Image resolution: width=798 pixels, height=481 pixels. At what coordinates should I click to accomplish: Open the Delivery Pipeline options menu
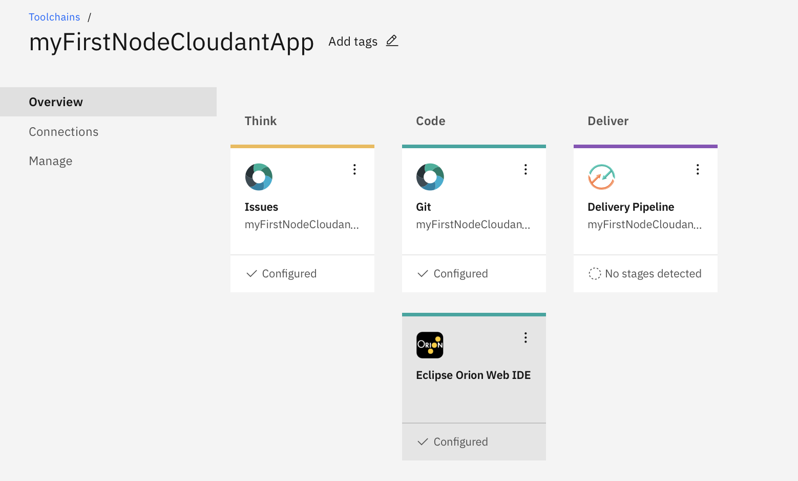tap(698, 170)
